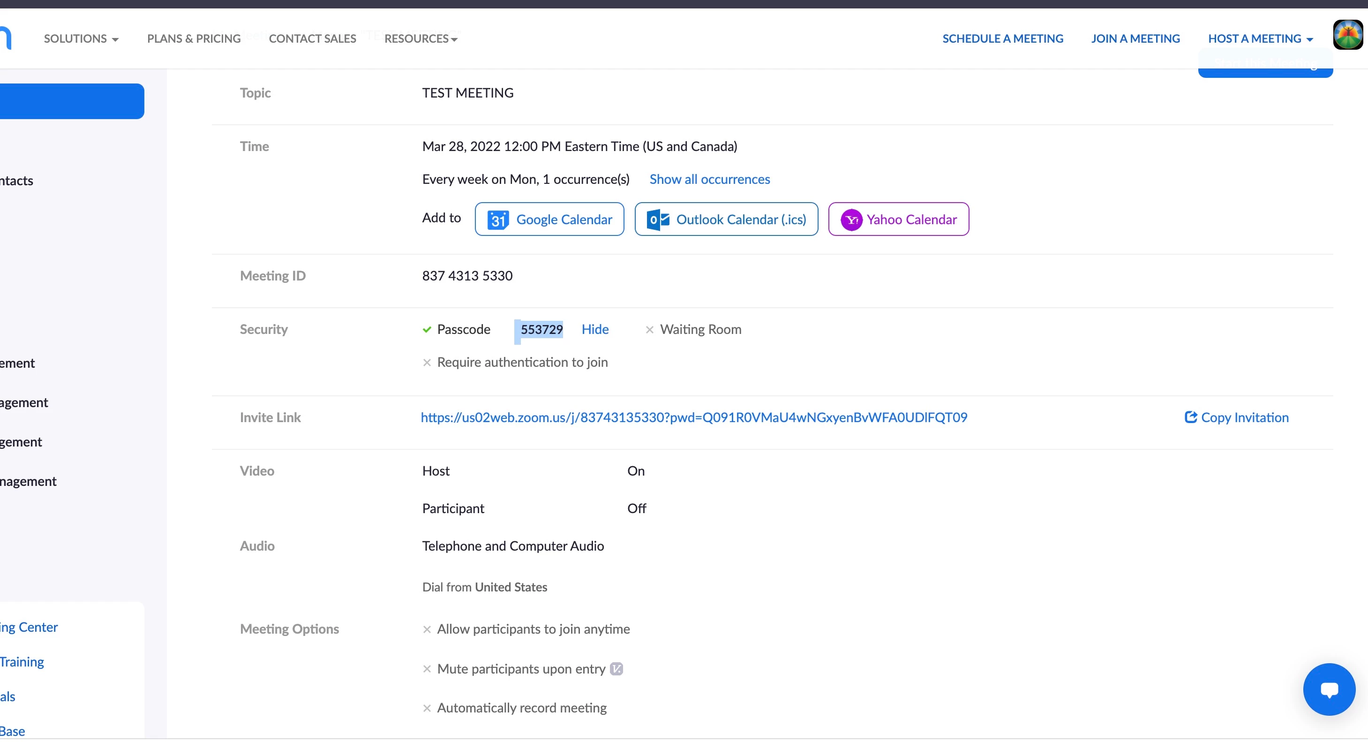Open Plans & Pricing page
The height and width of the screenshot is (742, 1368).
(x=194, y=39)
